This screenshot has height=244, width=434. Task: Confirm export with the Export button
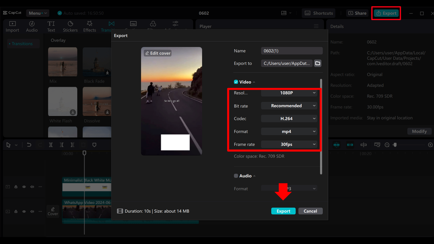(x=283, y=211)
